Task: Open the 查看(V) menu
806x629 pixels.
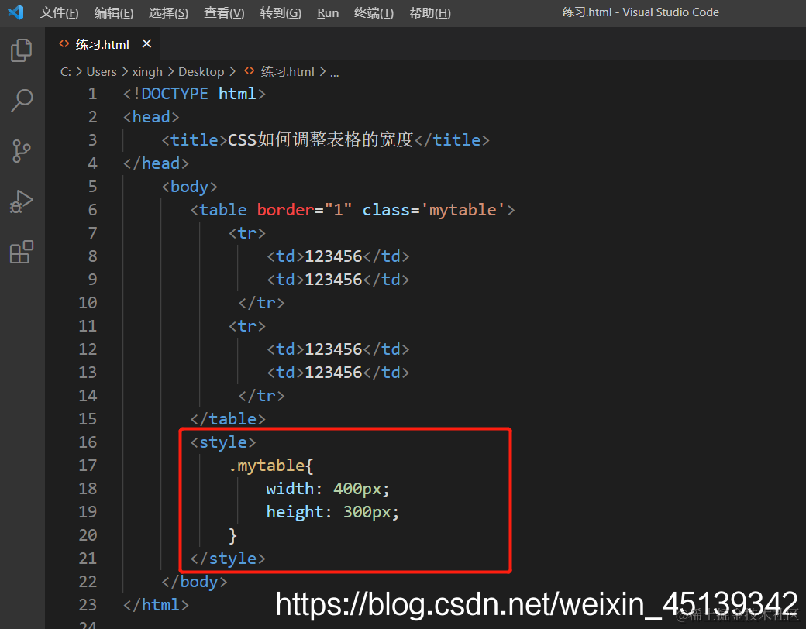Action: [x=224, y=12]
